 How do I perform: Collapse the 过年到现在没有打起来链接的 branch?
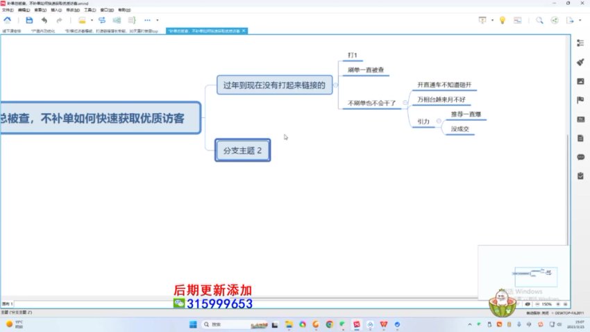point(336,85)
